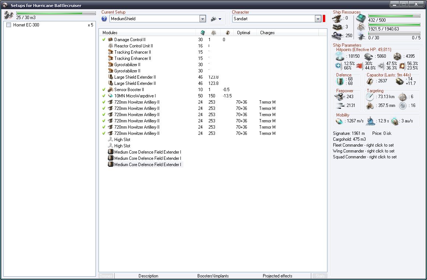Open the Character dropdown
The image size is (427, 280).
[x=318, y=19]
